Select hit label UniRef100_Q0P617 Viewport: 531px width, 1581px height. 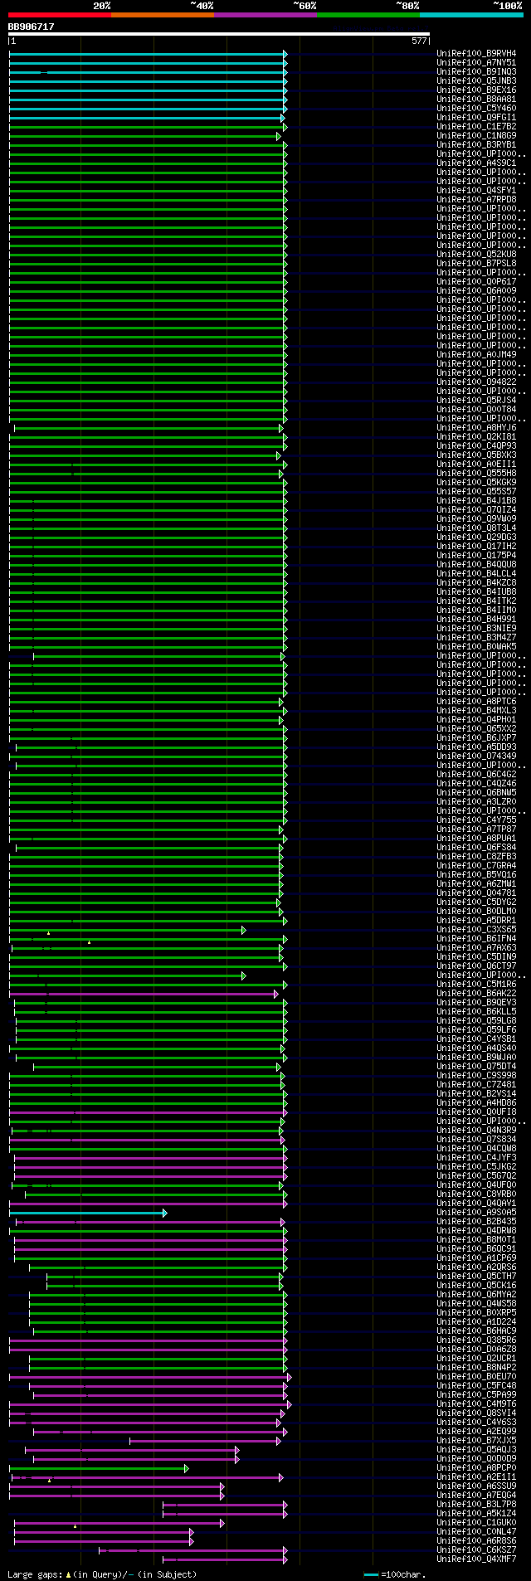point(476,281)
